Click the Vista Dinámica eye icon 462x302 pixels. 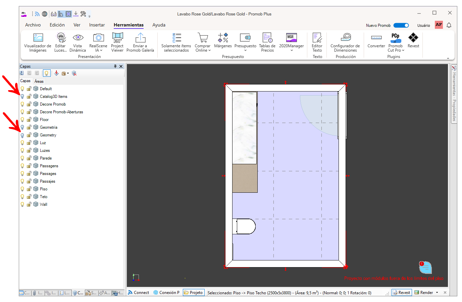[x=78, y=38]
